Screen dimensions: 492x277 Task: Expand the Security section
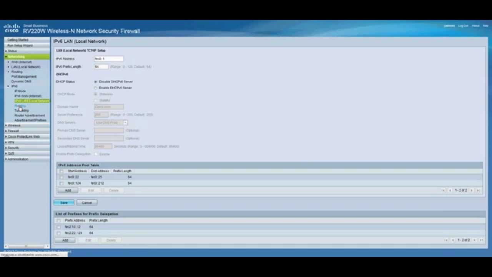click(6, 148)
